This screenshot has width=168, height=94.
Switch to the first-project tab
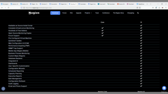click(x=5, y=4)
